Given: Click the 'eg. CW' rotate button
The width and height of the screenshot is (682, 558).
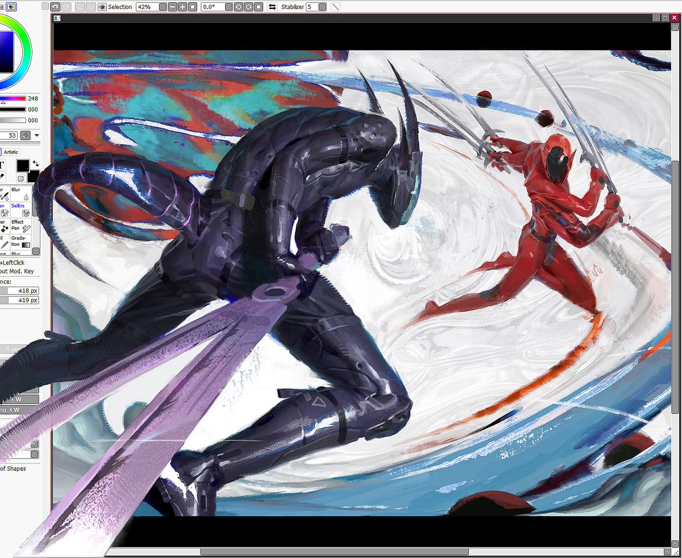Looking at the screenshot, I should 19,410.
